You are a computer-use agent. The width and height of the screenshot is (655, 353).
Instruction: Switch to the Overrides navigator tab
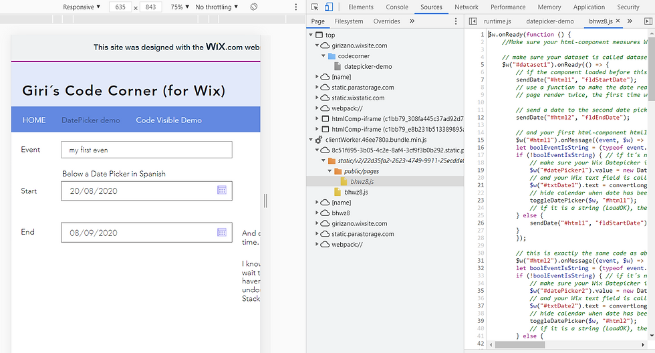click(x=386, y=21)
